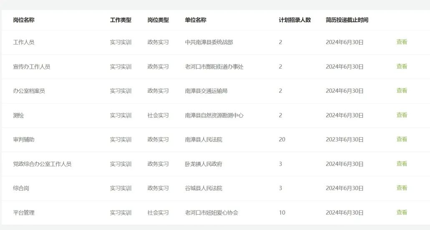The height and width of the screenshot is (230, 430).
Task: Click unit name 南漳县自然资源勘测中心
Action: (x=214, y=115)
